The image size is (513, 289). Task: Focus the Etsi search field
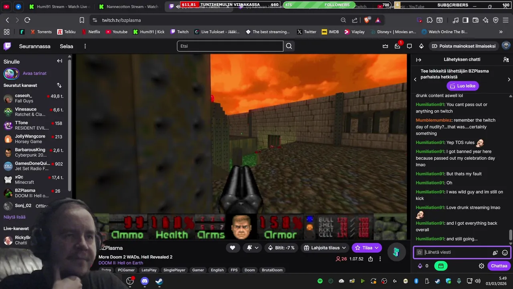coord(230,46)
